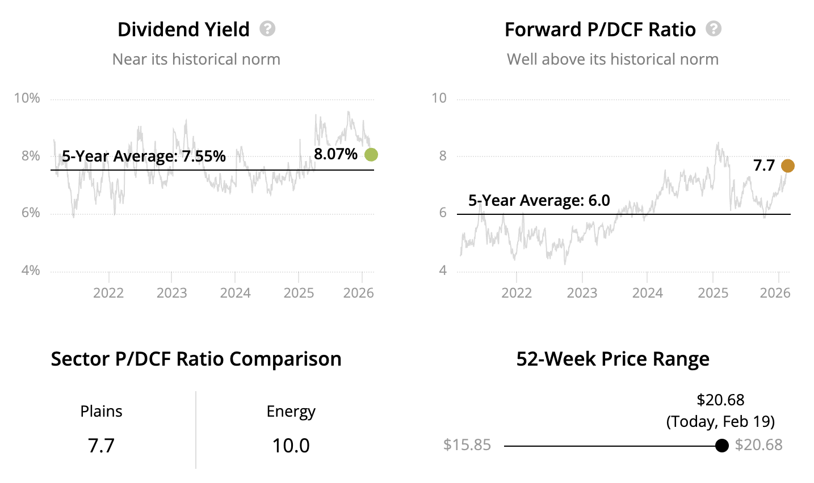Click the orange 7.7 current ratio dot
This screenshot has width=814, height=483.
(x=787, y=166)
